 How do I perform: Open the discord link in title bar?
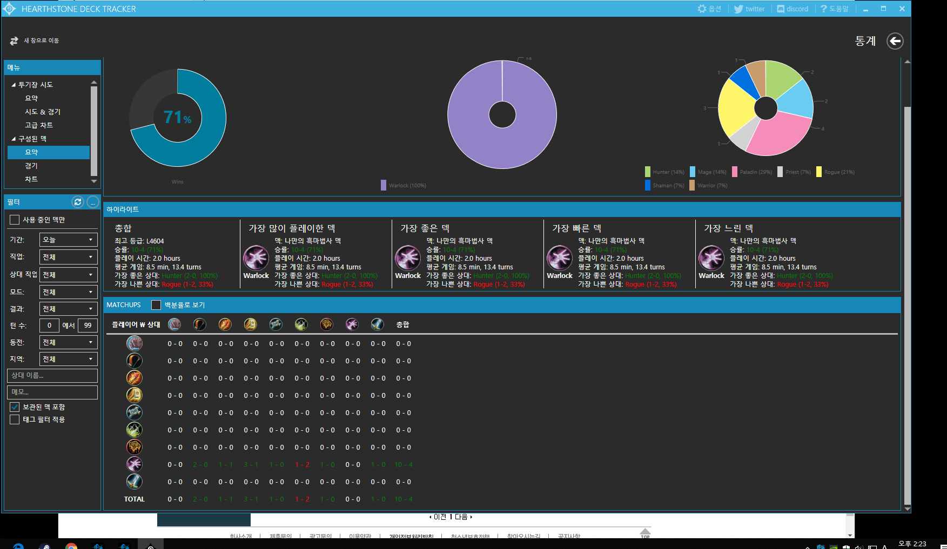(792, 9)
